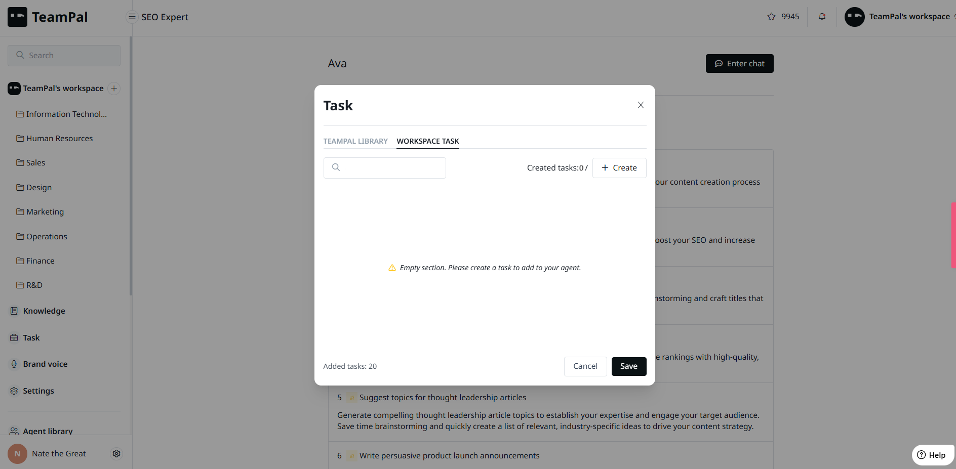The height and width of the screenshot is (469, 956).
Task: Click the Brand voice microphone icon
Action: 14,364
